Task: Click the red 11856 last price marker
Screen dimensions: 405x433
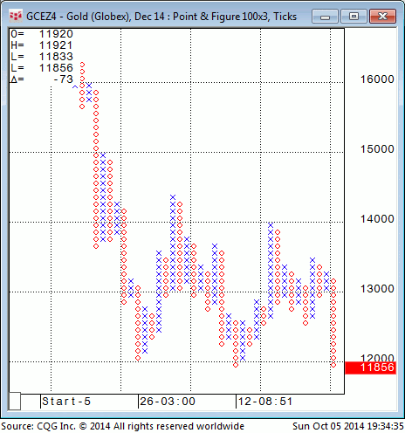Action: click(370, 368)
